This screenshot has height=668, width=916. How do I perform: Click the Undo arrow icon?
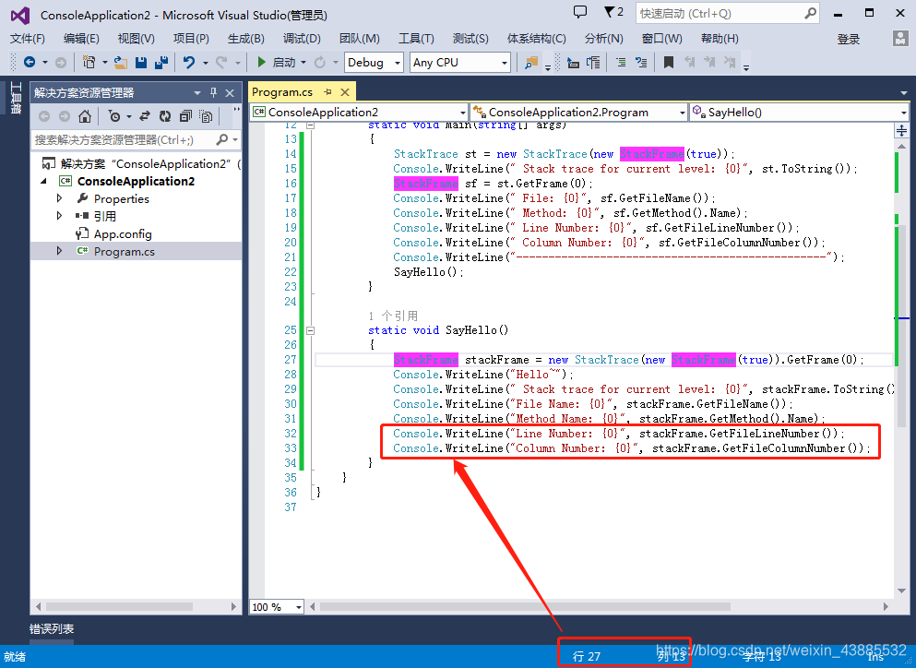click(189, 62)
